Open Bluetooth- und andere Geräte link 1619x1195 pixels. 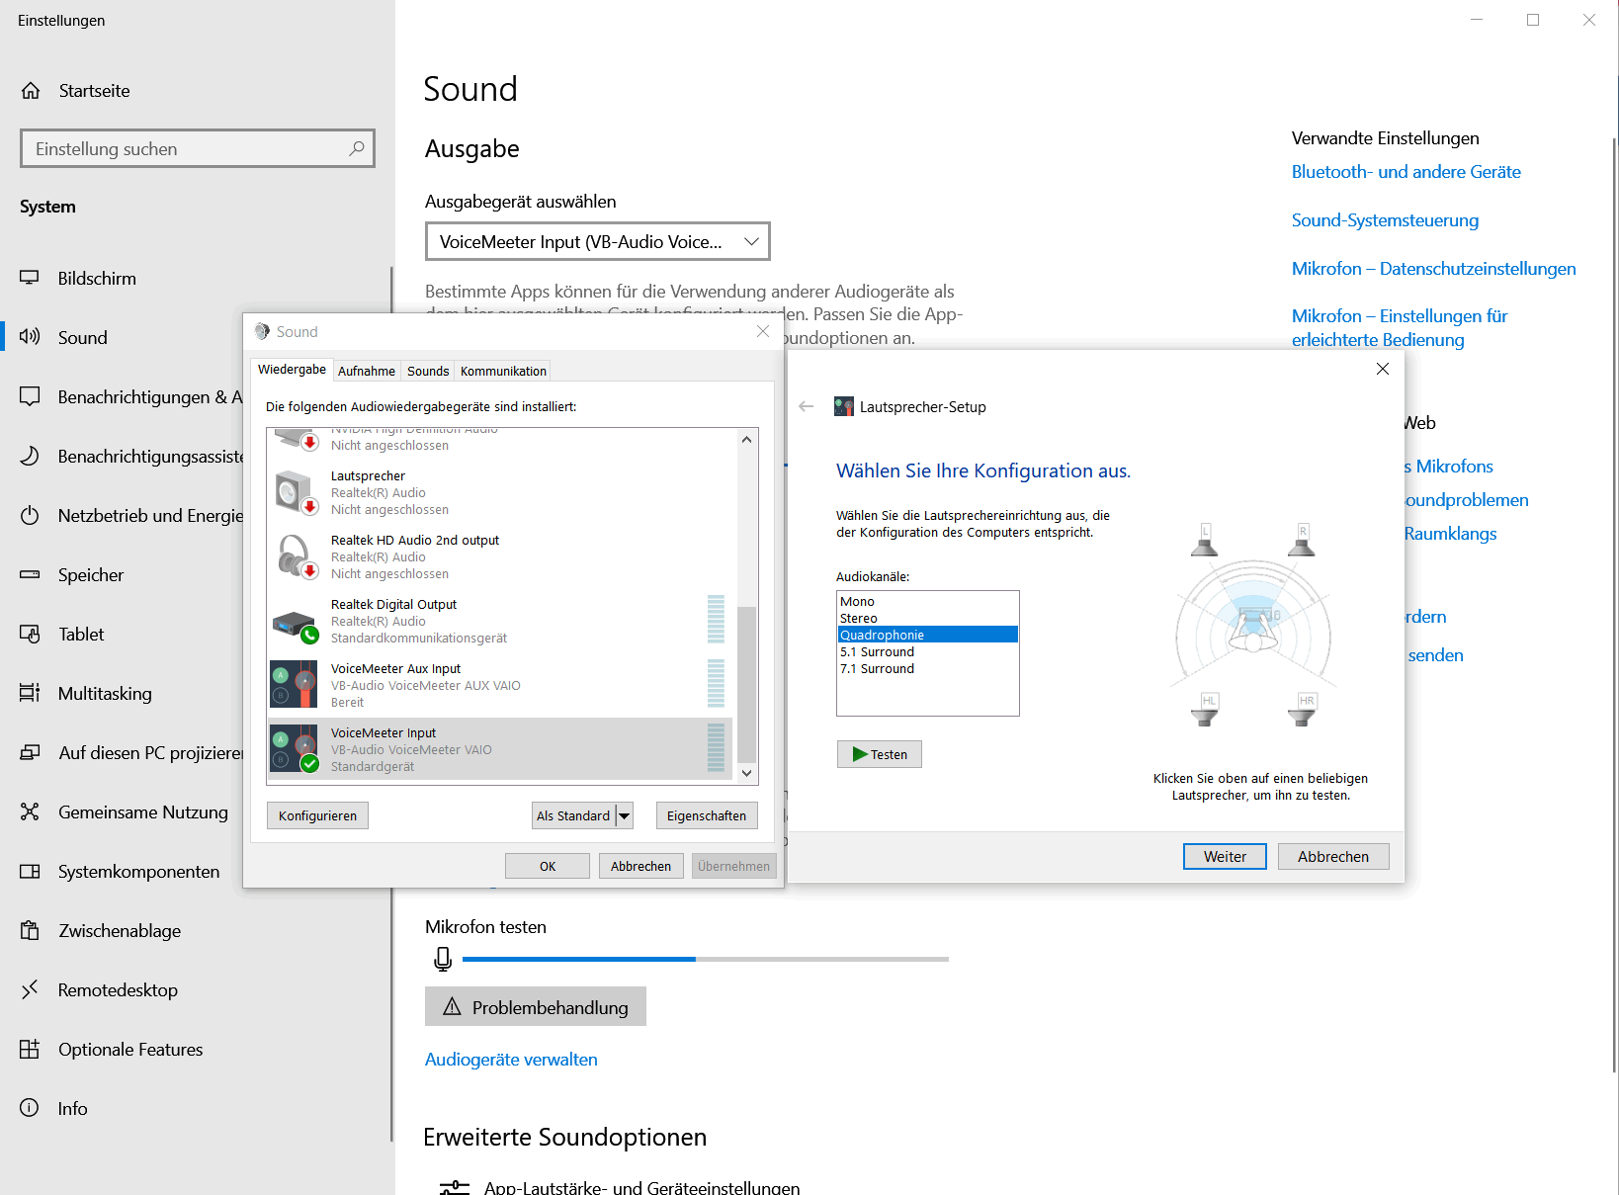coord(1406,172)
